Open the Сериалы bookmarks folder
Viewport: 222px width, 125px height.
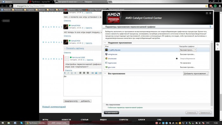pos(29,10)
